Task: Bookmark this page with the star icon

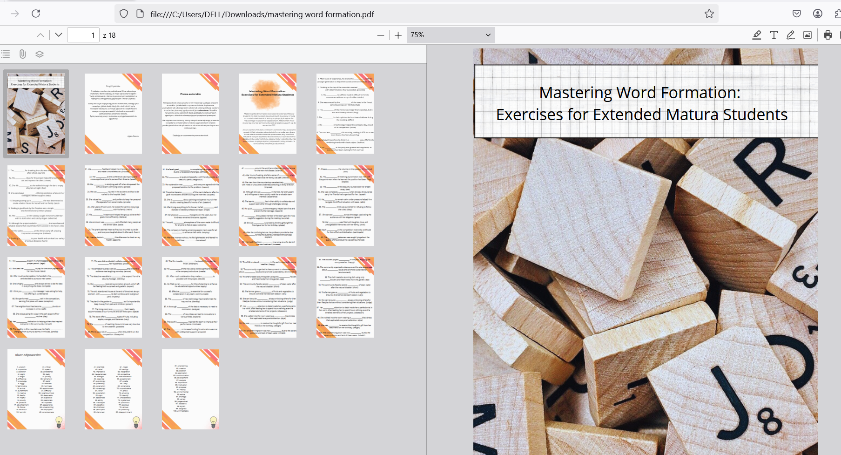Action: pos(709,14)
